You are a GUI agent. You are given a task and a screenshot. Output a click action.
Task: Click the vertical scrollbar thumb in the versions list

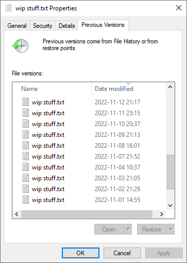170,172
